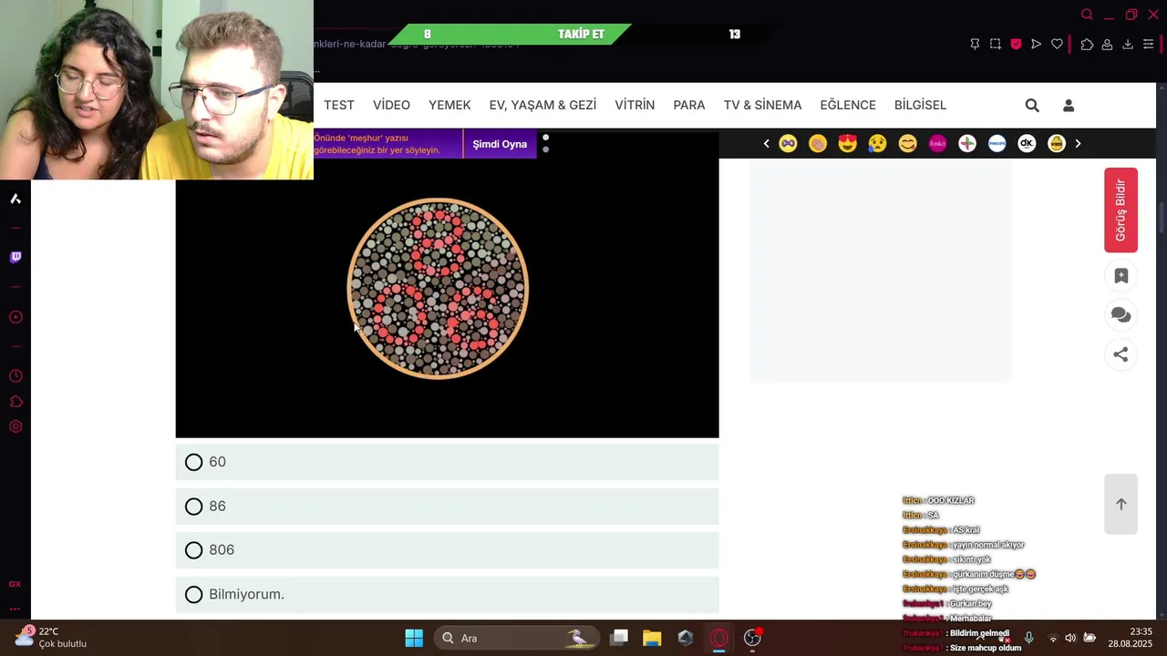This screenshot has height=656, width=1167.
Task: Toggle the ad blocker shield icon
Action: [1016, 44]
